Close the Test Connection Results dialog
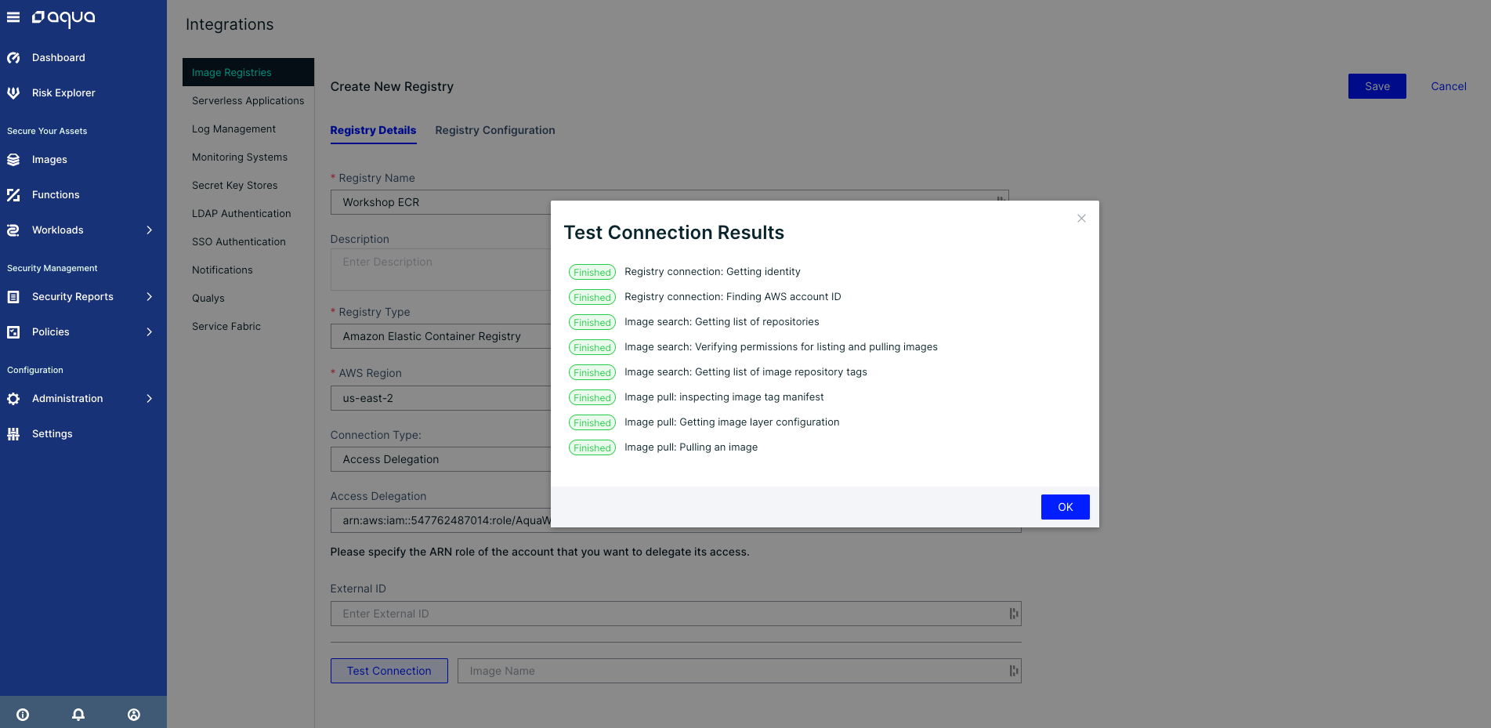 pos(1081,218)
